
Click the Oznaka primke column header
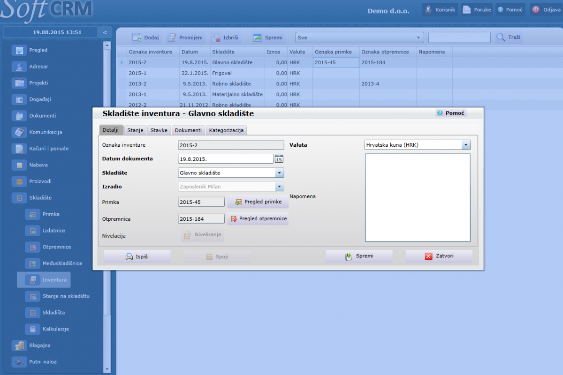[x=336, y=52]
